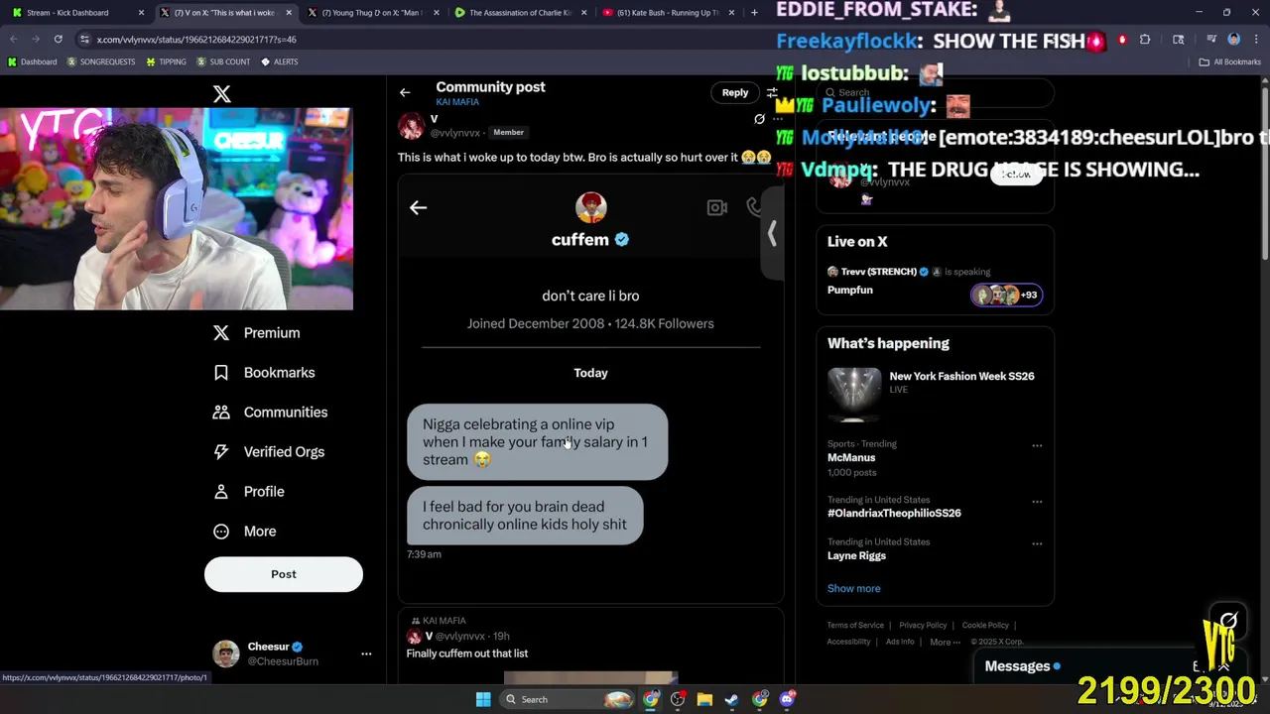This screenshot has height=714, width=1270.
Task: Click the Windows taskbar search box
Action: [x=569, y=699]
